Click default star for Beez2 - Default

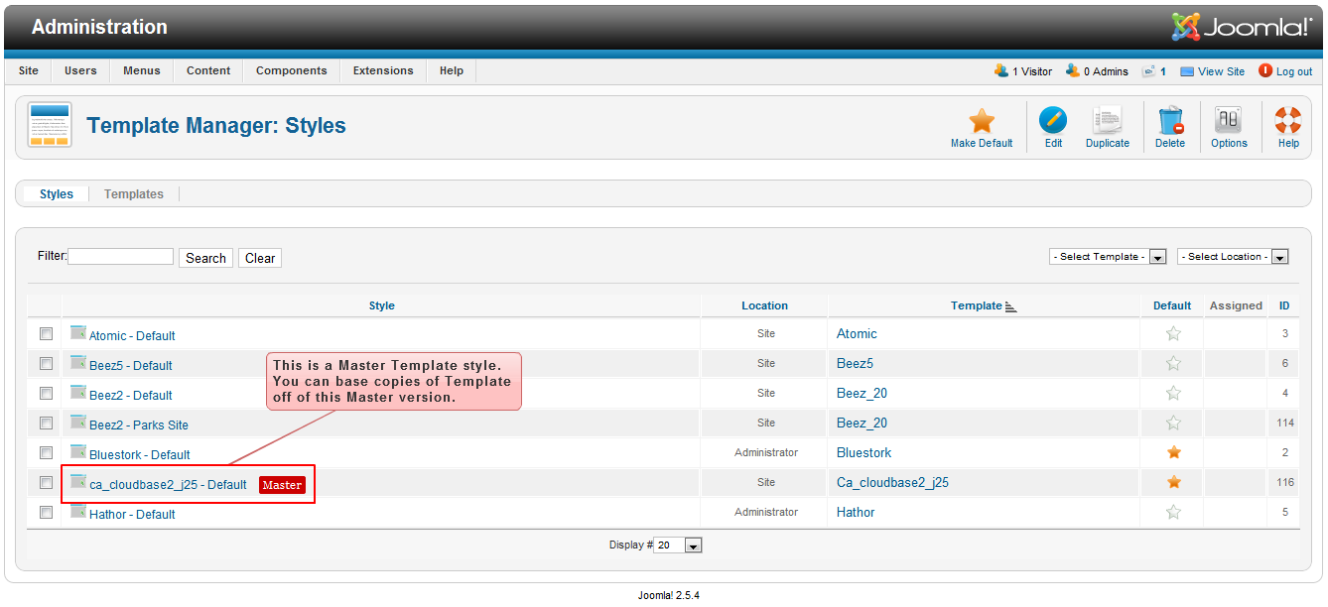(1173, 394)
